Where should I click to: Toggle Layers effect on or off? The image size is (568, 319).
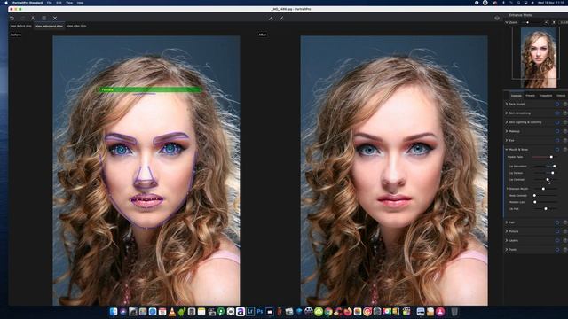(x=565, y=240)
